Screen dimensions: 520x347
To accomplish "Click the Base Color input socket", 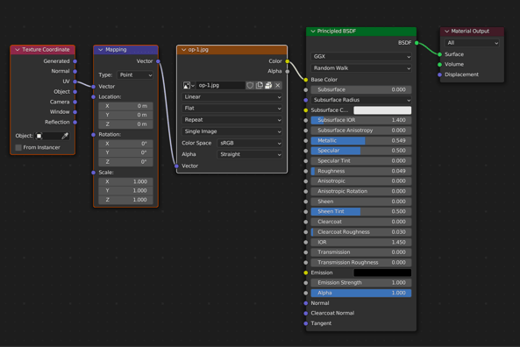I will click(x=306, y=80).
